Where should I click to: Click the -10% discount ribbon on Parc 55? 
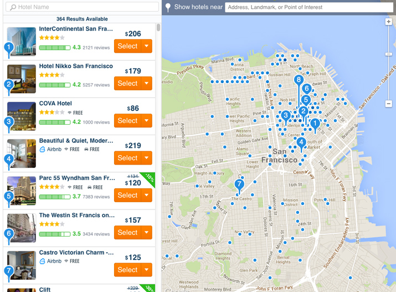click(x=149, y=178)
